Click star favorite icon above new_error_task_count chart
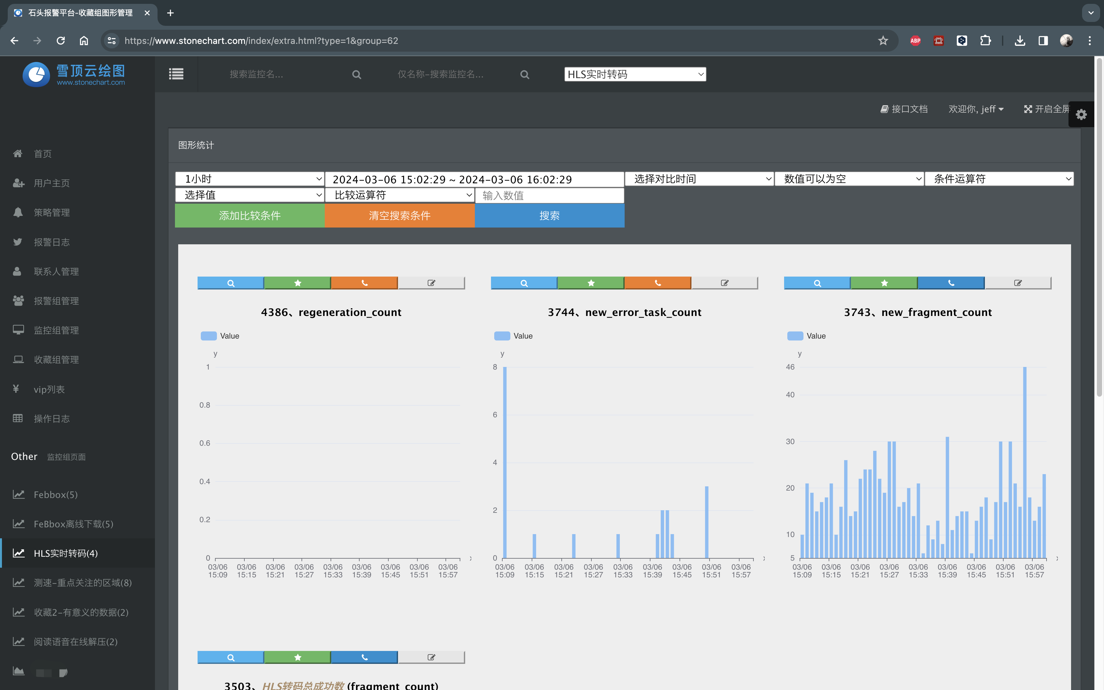This screenshot has width=1104, height=690. (590, 283)
